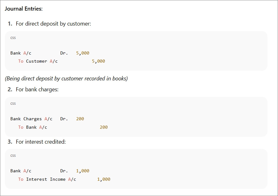
Task: Click 'For interest credited:' list item
Action: point(41,142)
